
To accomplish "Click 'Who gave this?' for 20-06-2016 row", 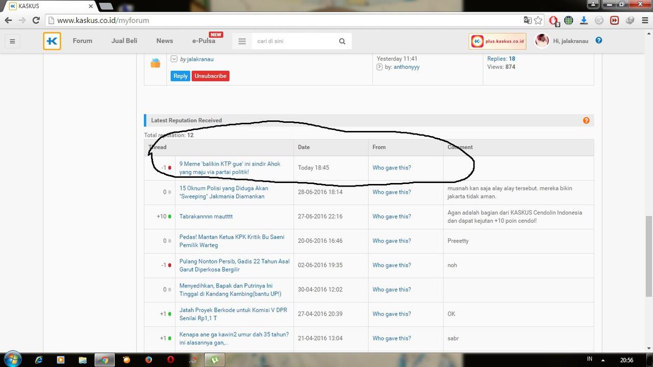I will [x=391, y=241].
